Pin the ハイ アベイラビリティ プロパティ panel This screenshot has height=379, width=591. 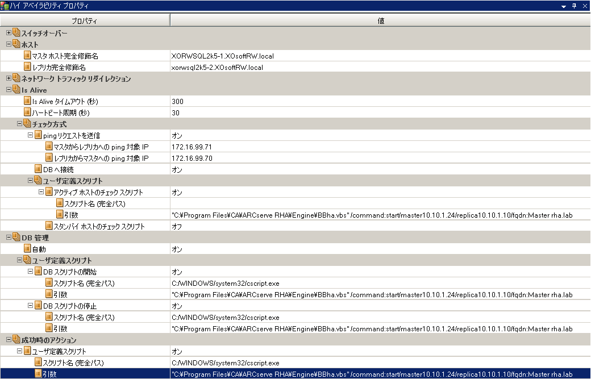[574, 6]
